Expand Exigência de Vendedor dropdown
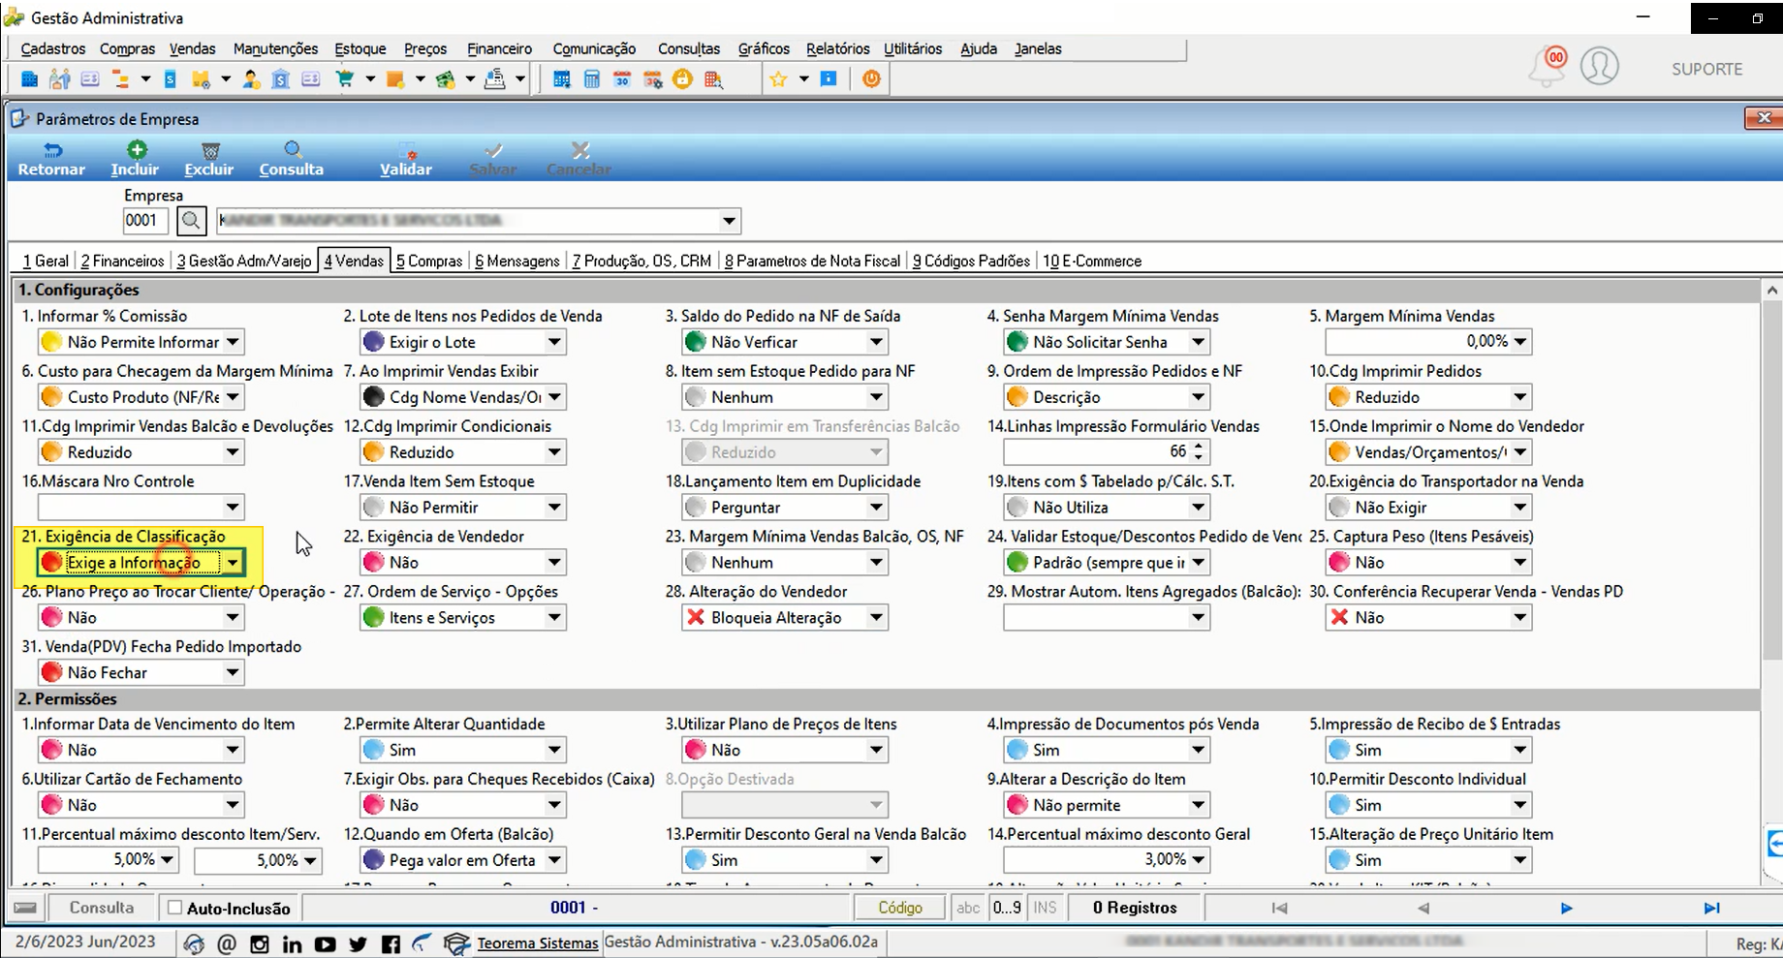The height and width of the screenshot is (958, 1783). point(554,563)
